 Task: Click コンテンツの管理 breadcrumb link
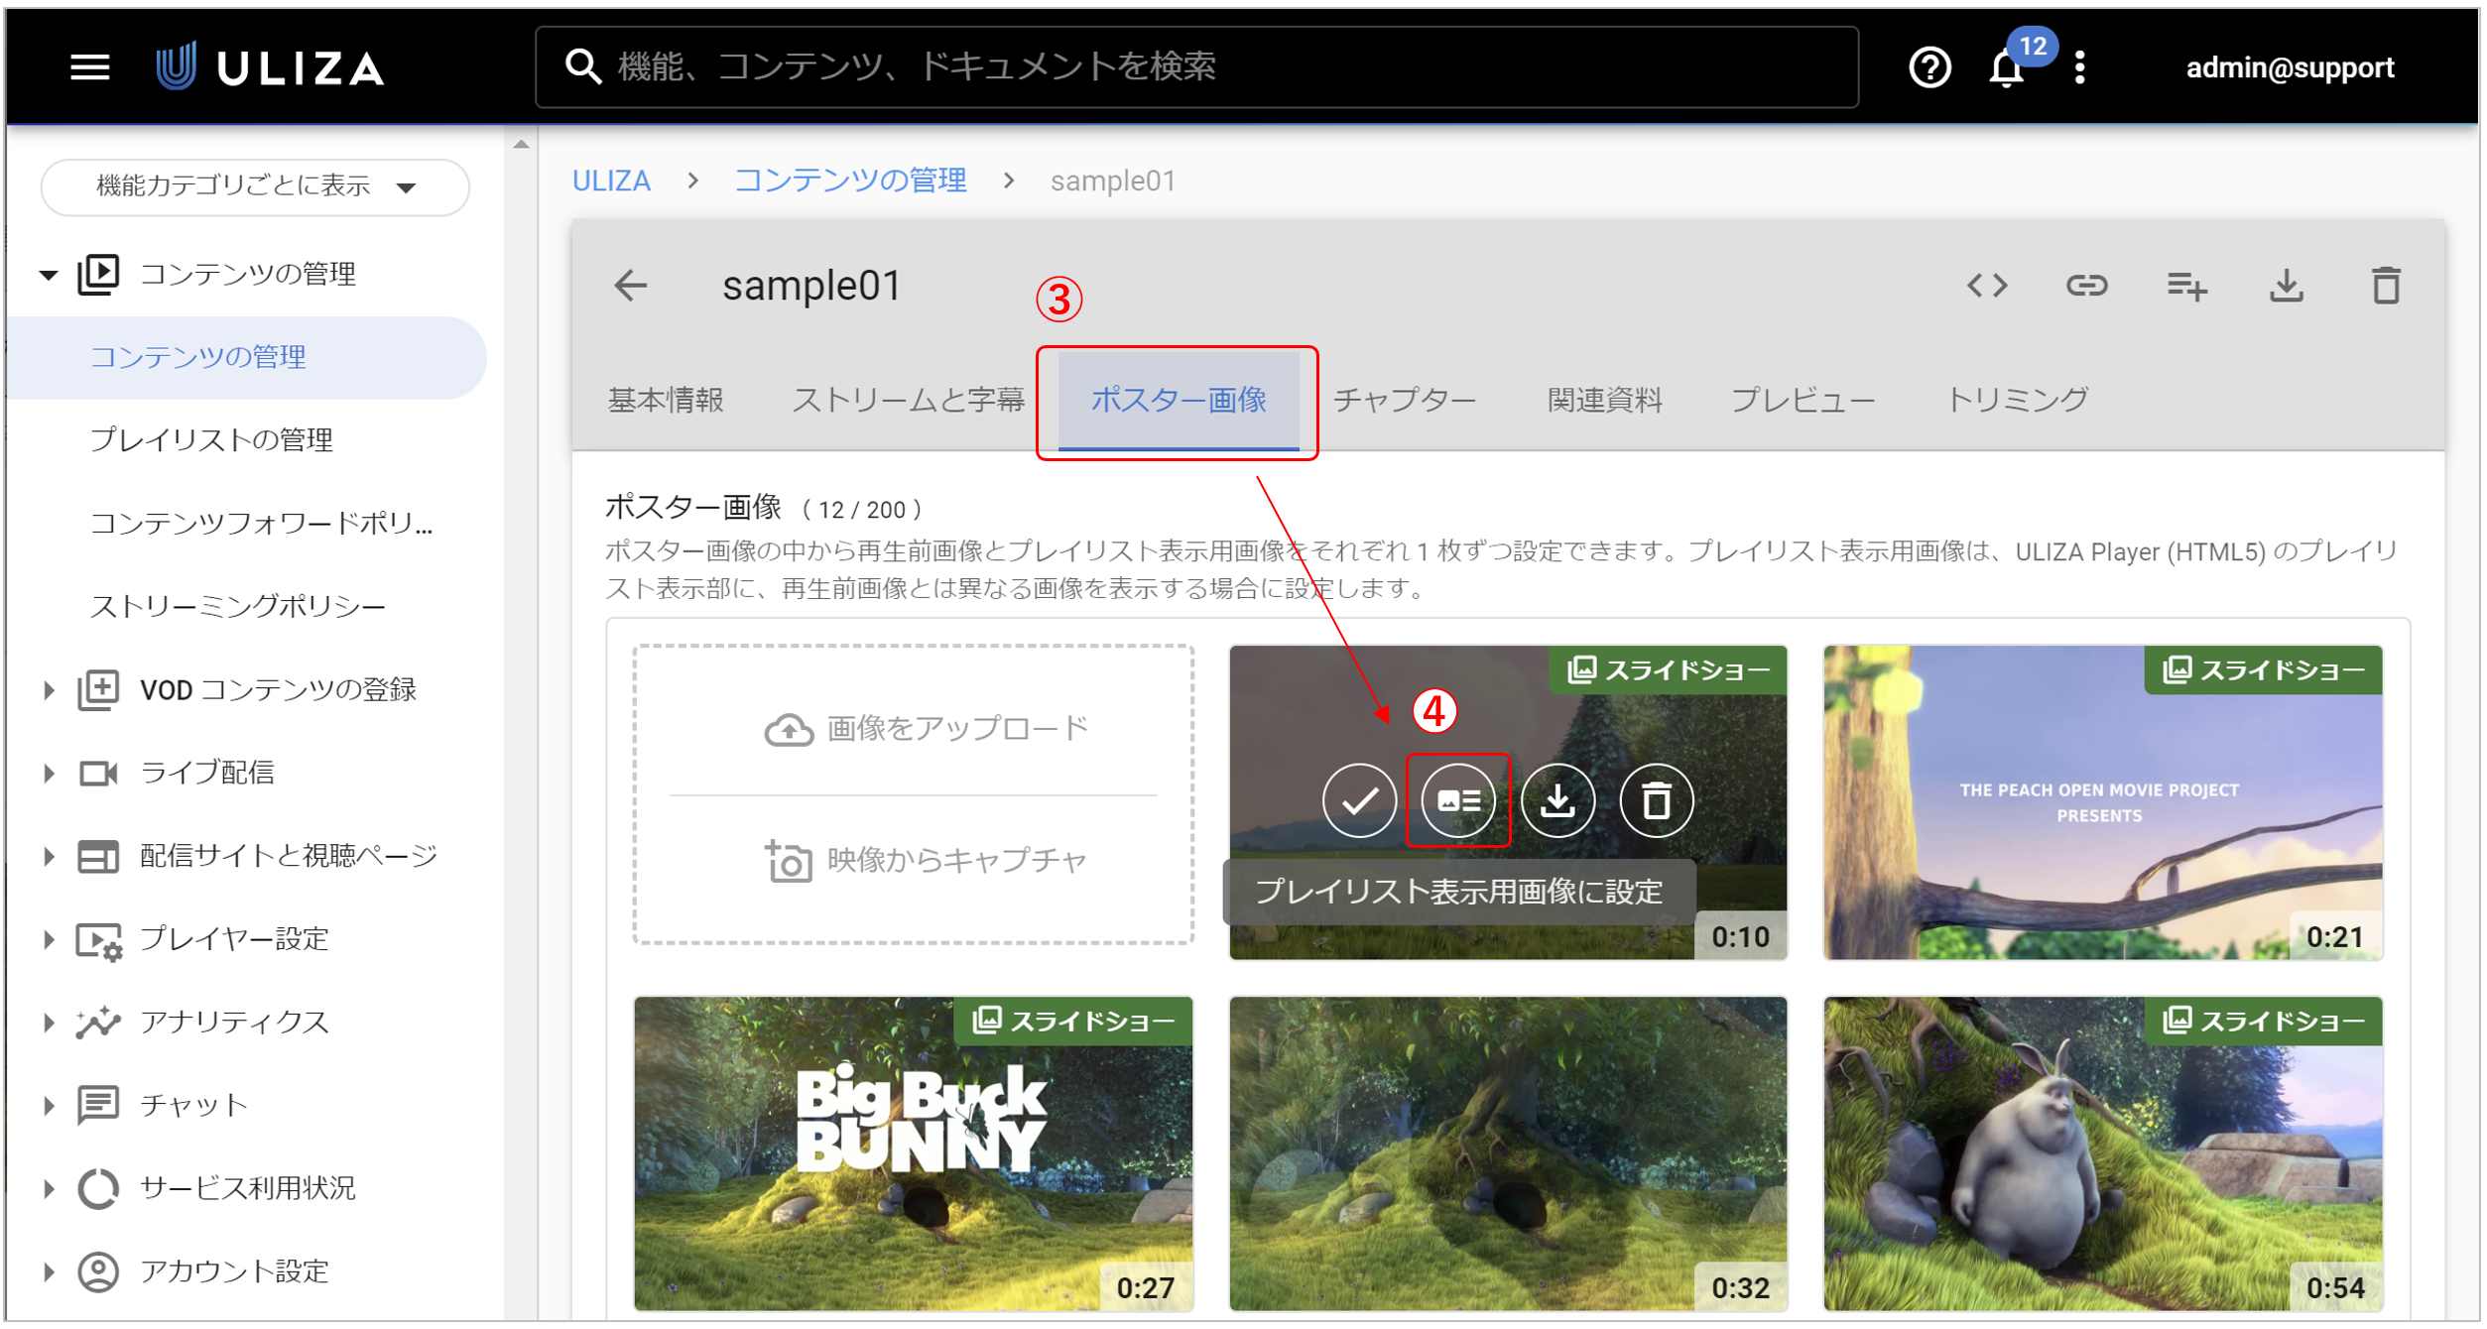click(850, 181)
